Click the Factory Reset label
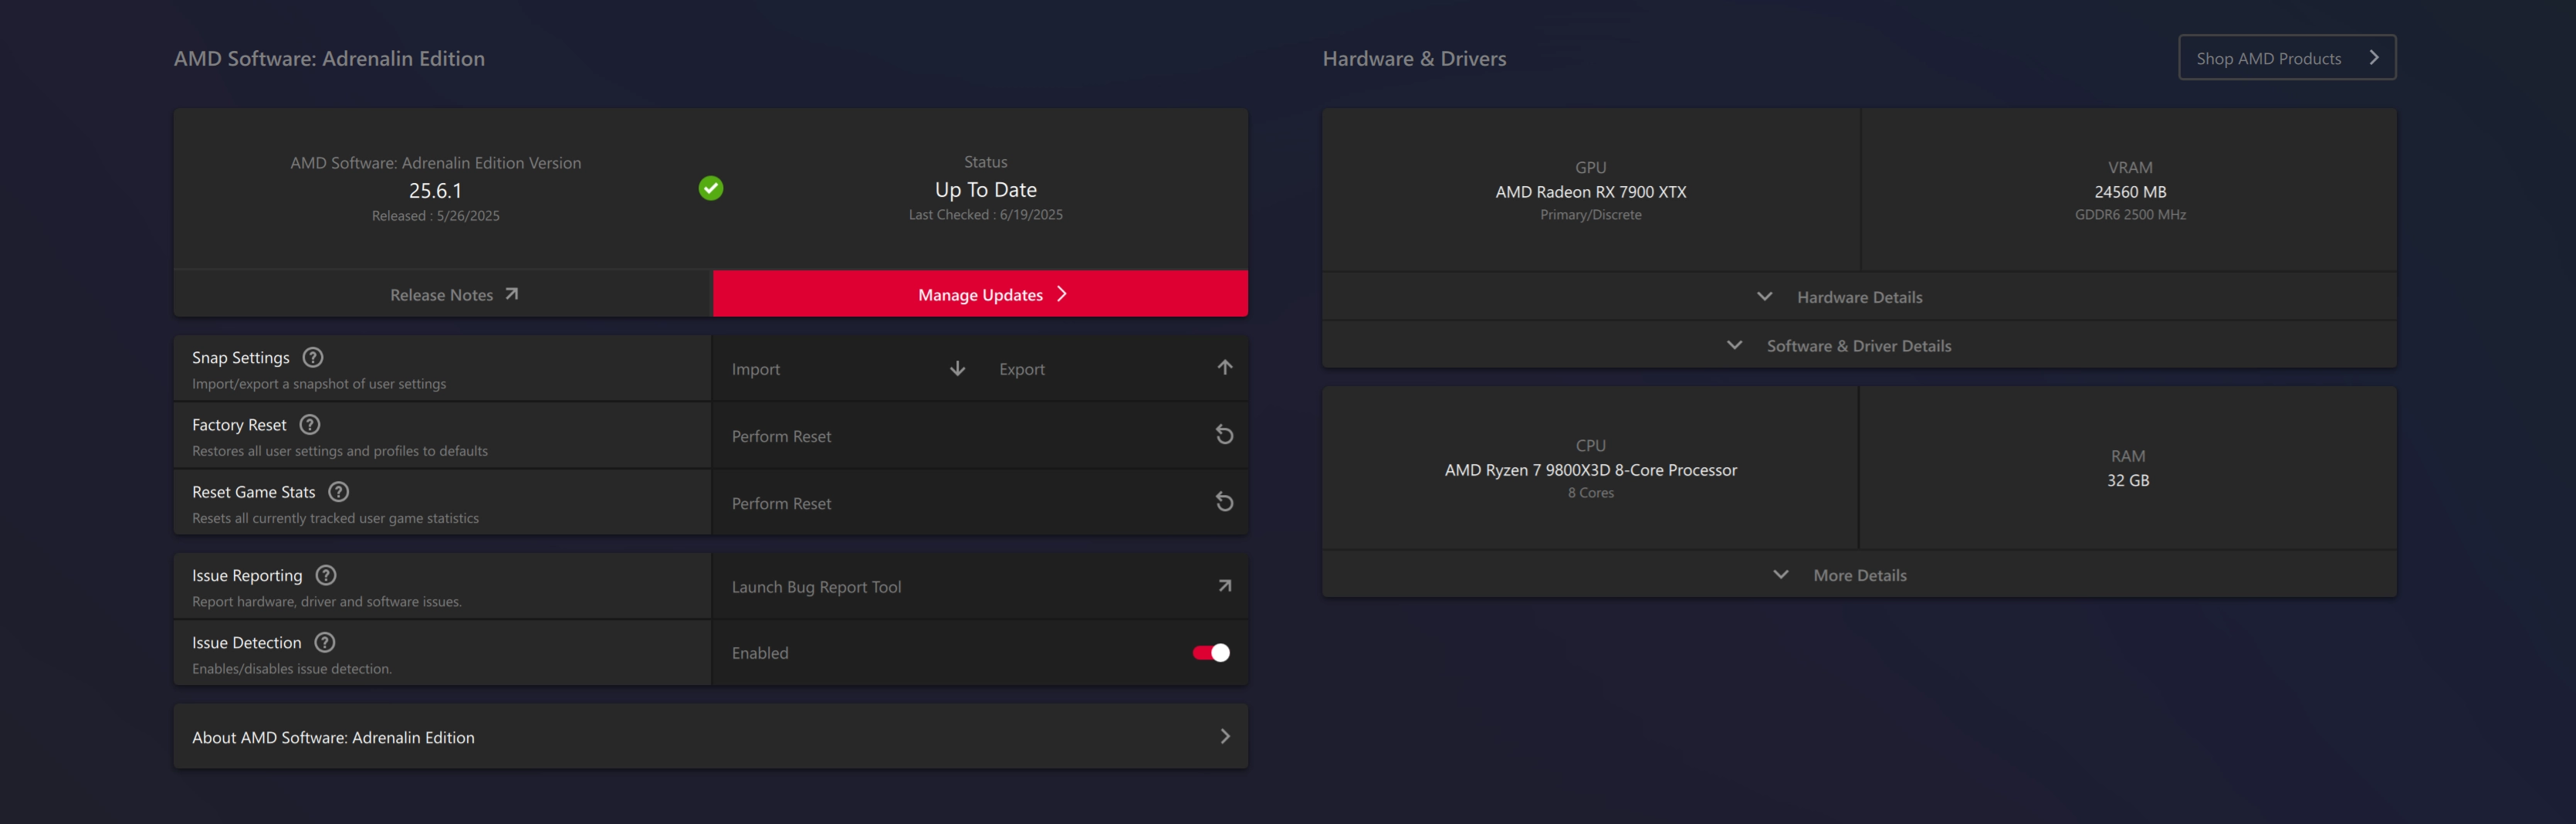Viewport: 2576px width, 824px height. tap(239, 424)
